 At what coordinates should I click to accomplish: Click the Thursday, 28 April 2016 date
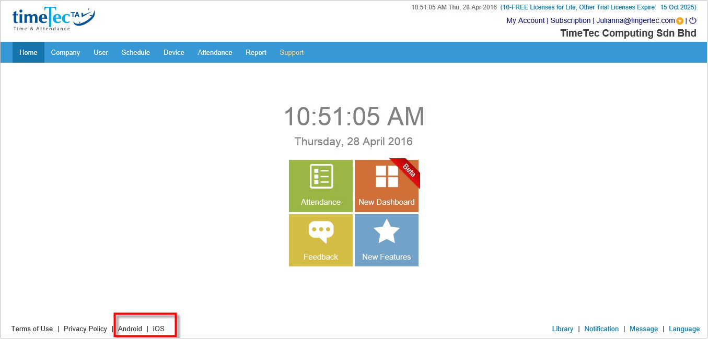354,142
